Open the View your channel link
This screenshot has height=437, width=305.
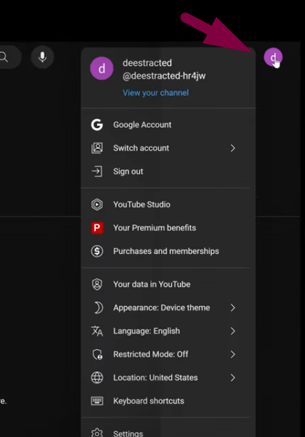155,93
